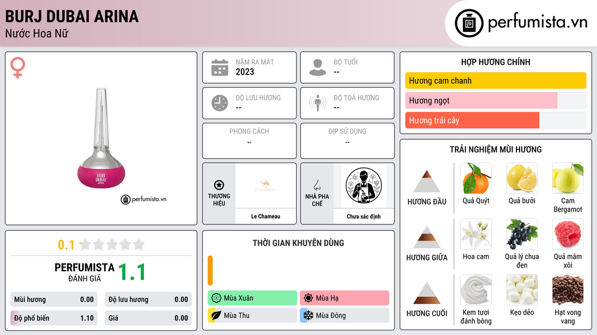Click the Quả lý chua đen image
Screen dimensions: 597x335
coord(522,234)
